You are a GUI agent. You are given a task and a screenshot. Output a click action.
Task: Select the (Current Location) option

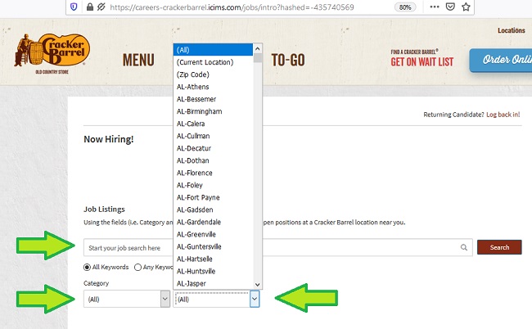[213, 62]
